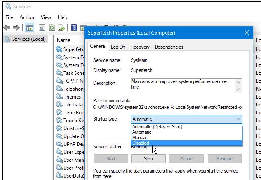Select the Telephony service row
The image size is (261, 180).
pyautogui.click(x=70, y=89)
